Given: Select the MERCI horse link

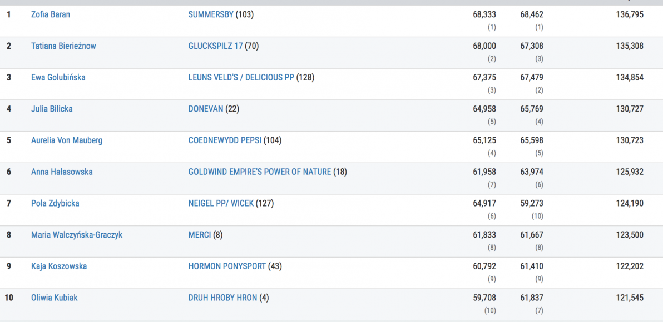Looking at the screenshot, I should tap(200, 235).
